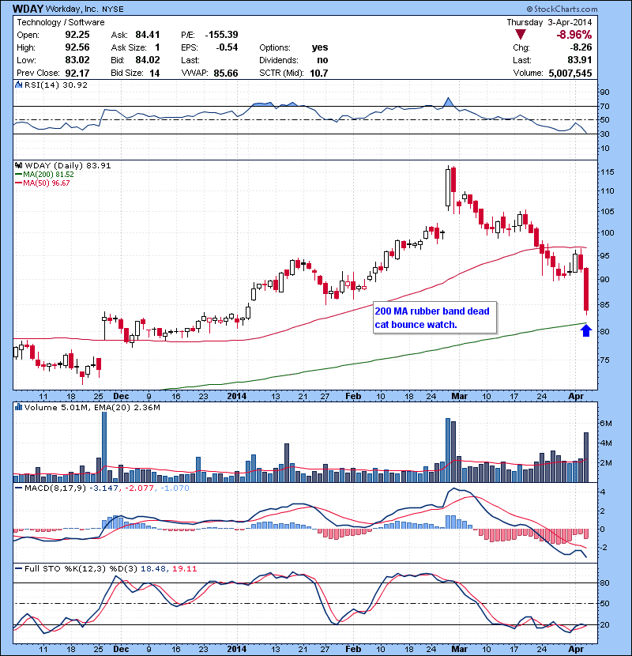Click the Chg value -8.26
The image size is (632, 656).
581,47
